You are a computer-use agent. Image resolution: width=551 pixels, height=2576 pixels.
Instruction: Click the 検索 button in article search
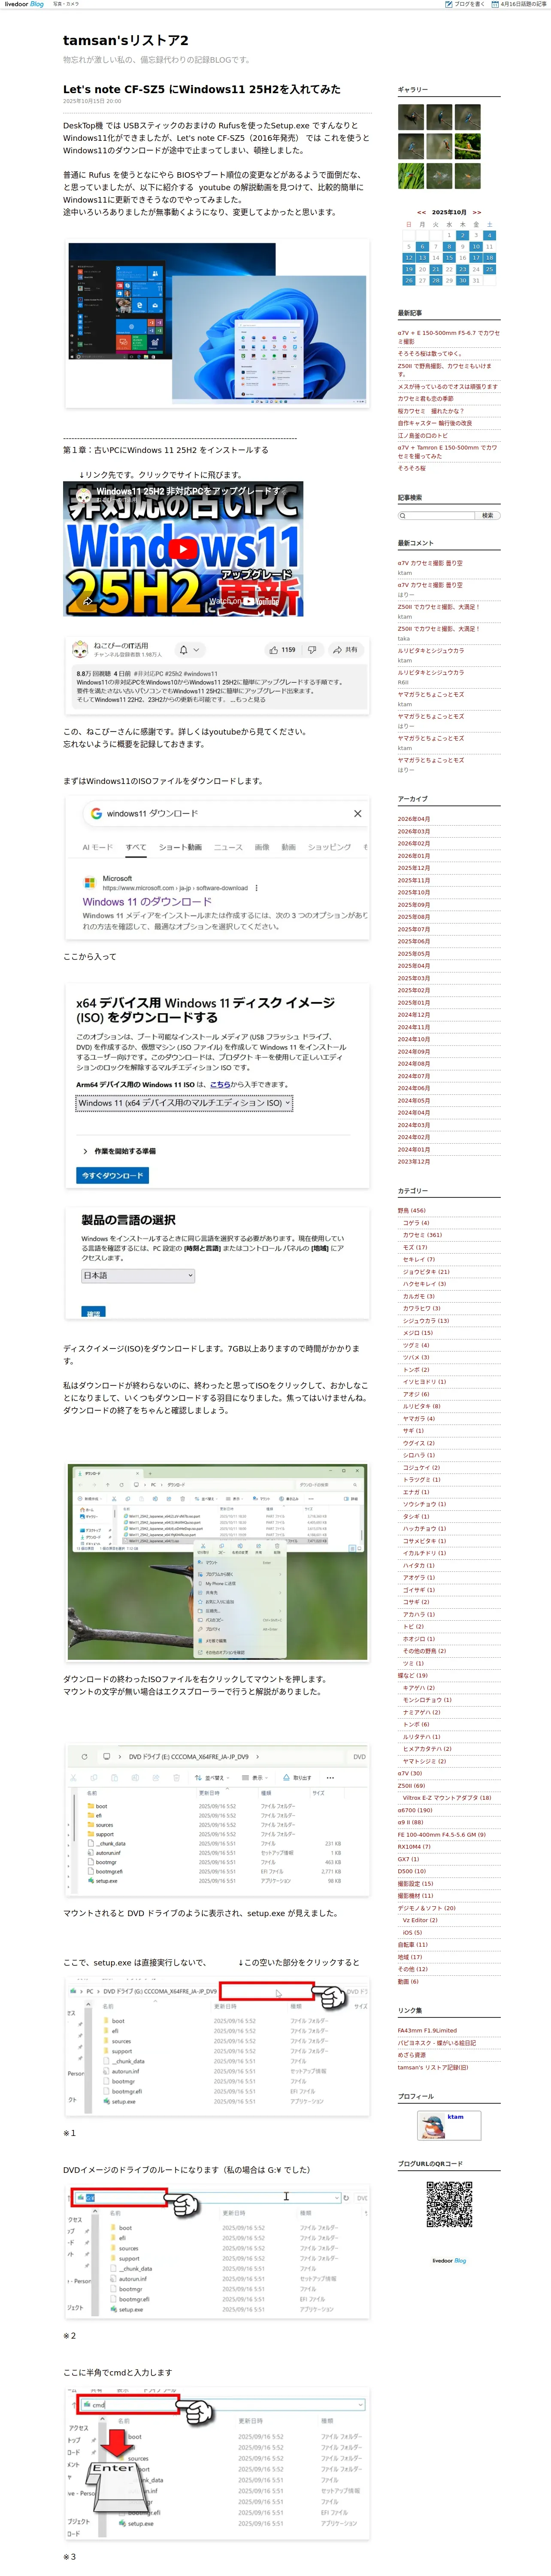(487, 516)
